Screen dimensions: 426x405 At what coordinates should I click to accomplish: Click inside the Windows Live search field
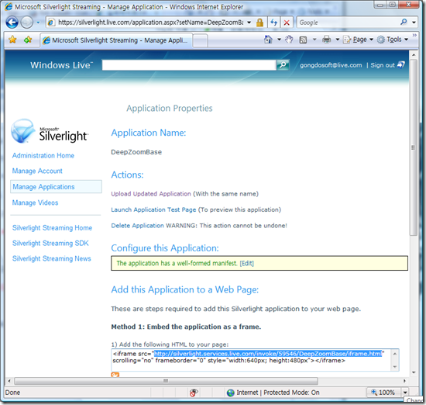(x=189, y=65)
